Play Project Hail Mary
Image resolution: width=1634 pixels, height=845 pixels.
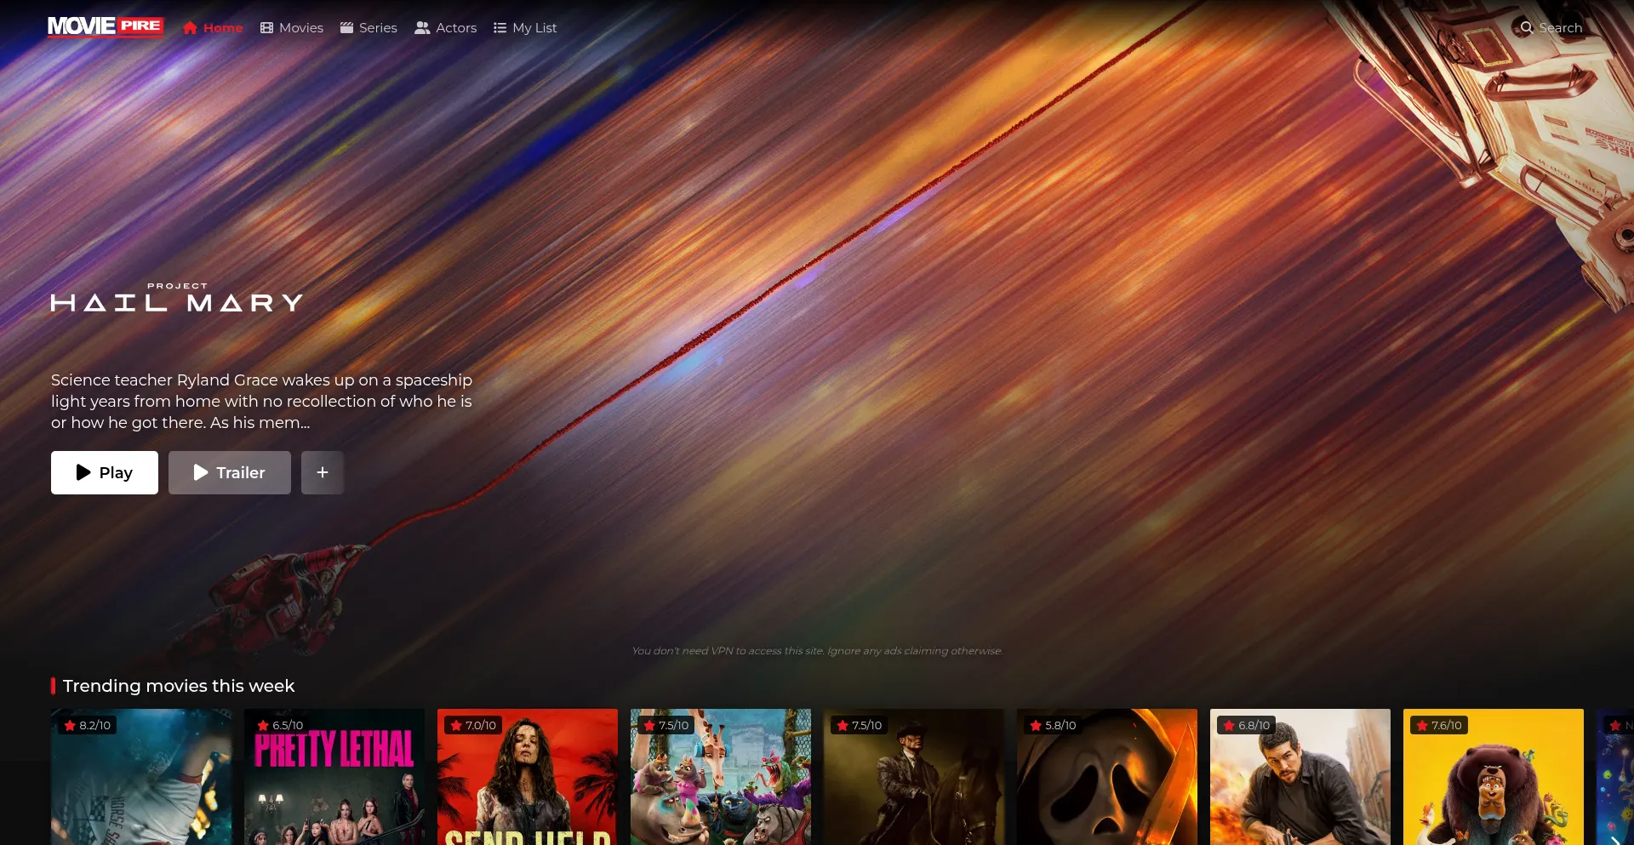tap(105, 472)
